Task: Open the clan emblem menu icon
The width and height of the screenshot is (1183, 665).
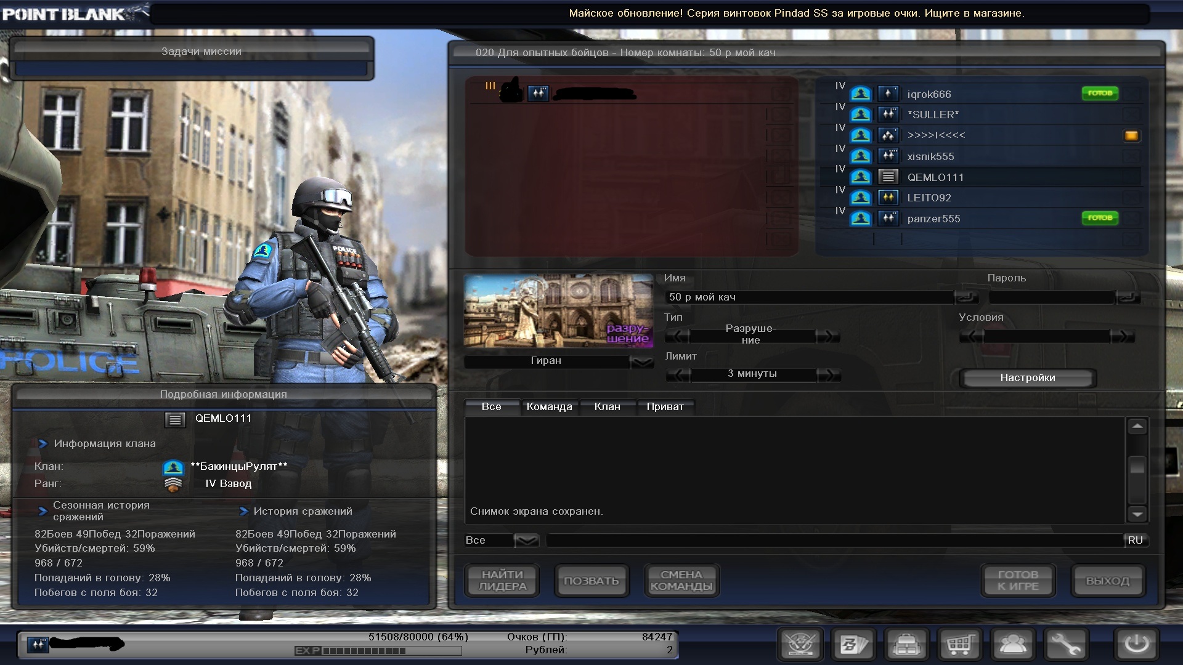Action: pyautogui.click(x=801, y=645)
